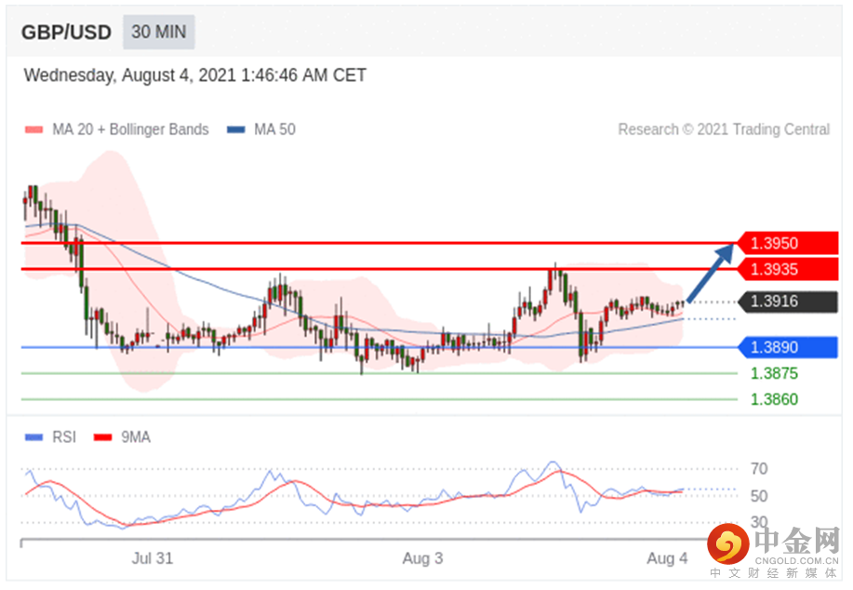This screenshot has height=590, width=853.
Task: Click the red 9MA legend swatch
Action: tap(102, 437)
